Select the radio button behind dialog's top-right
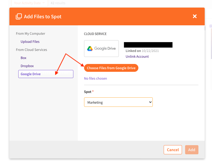Viewport: 212px width, 165px height. click(x=210, y=26)
